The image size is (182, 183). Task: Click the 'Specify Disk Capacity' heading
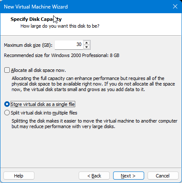[36, 19]
